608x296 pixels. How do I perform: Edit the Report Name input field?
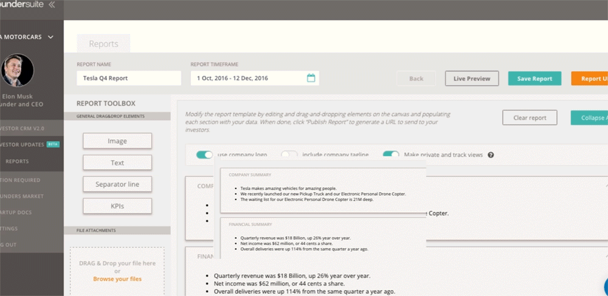[x=129, y=78]
